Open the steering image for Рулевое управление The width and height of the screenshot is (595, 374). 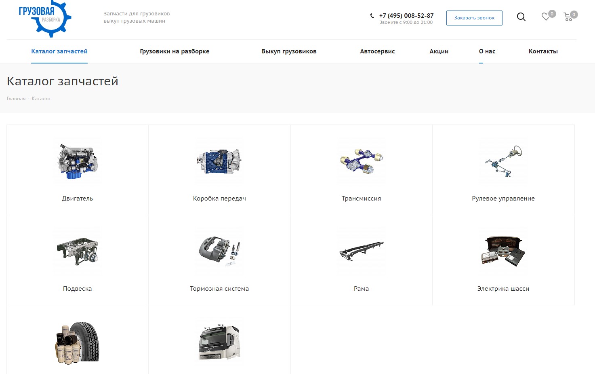(x=503, y=161)
